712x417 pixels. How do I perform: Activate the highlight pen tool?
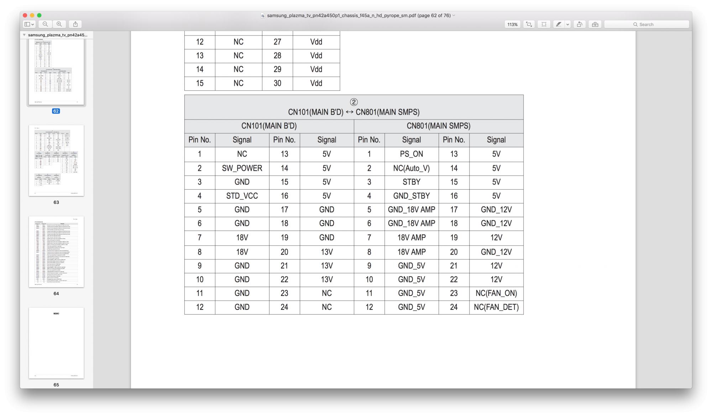[559, 24]
